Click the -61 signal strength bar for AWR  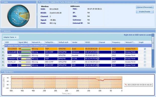pos(26,55)
